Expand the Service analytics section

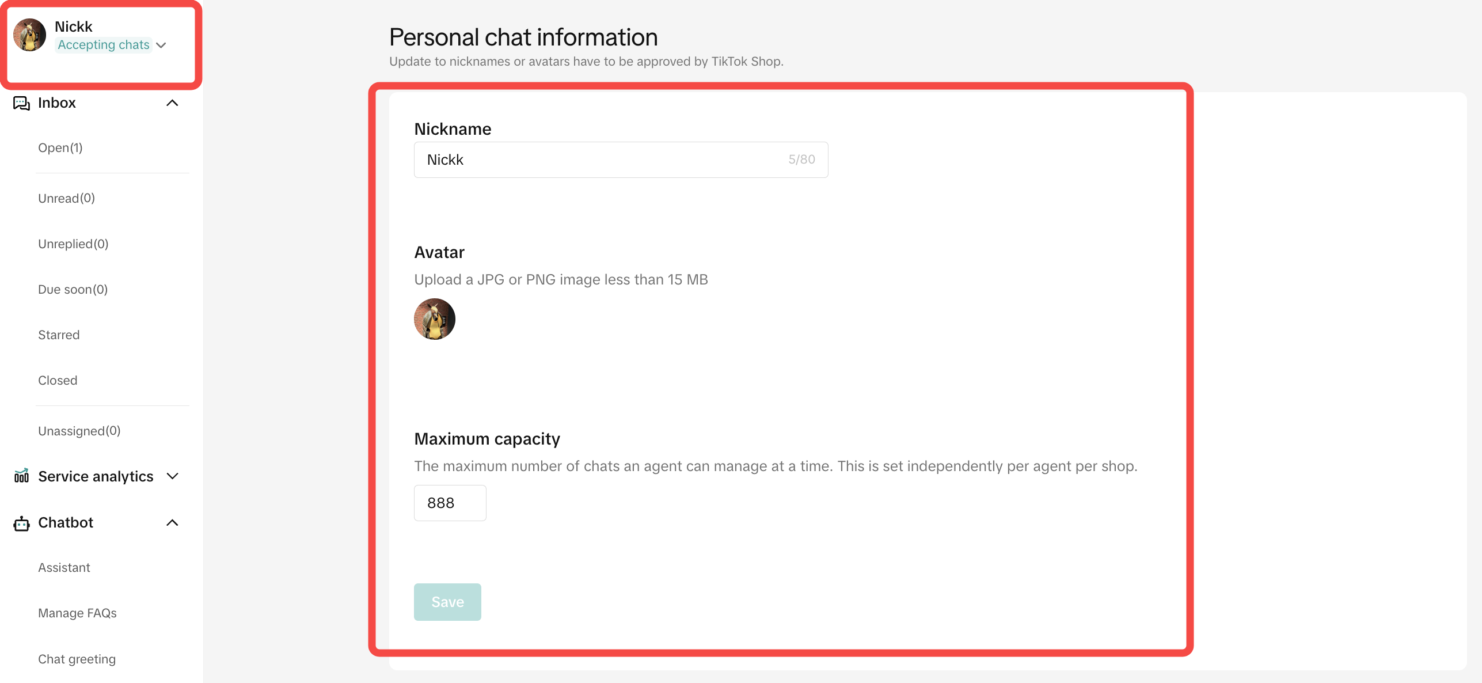click(x=172, y=476)
